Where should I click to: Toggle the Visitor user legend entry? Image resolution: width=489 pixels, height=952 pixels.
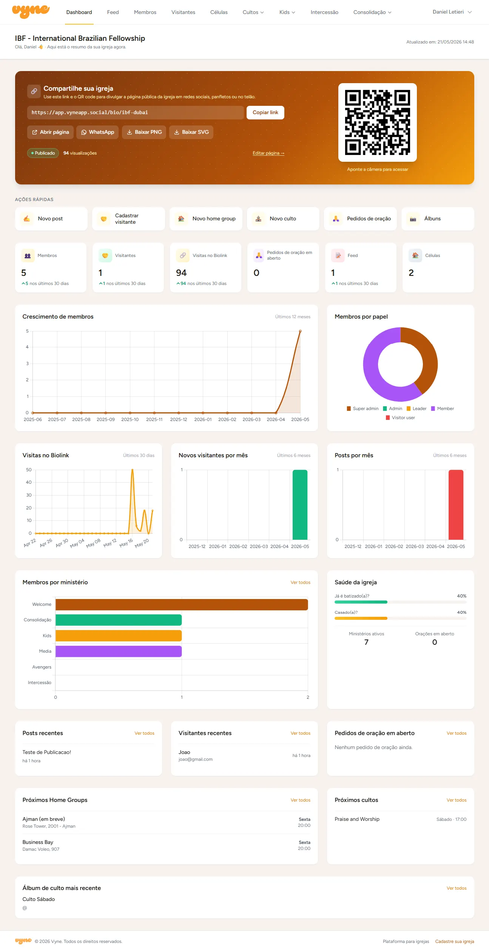point(400,418)
